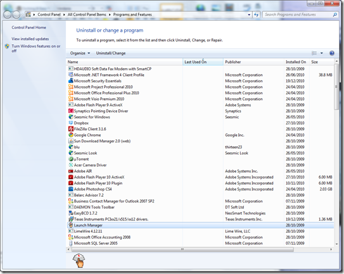Viewport: 344px width, 274px height.
Task: Click the horizontal scrollbar right arrow
Action: [331, 249]
